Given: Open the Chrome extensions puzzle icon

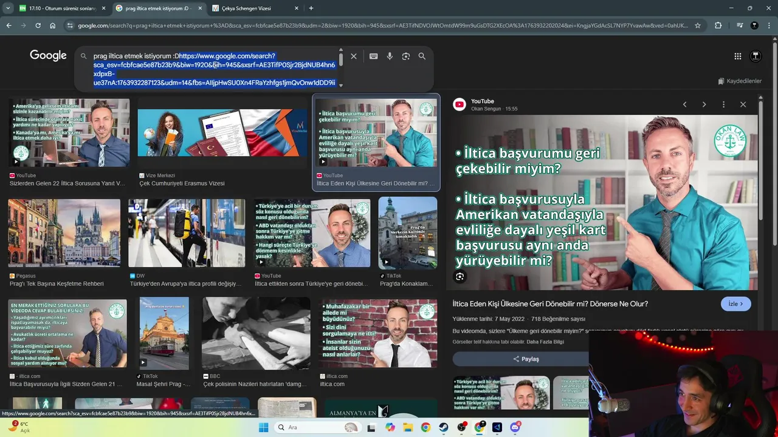Looking at the screenshot, I should 718,25.
